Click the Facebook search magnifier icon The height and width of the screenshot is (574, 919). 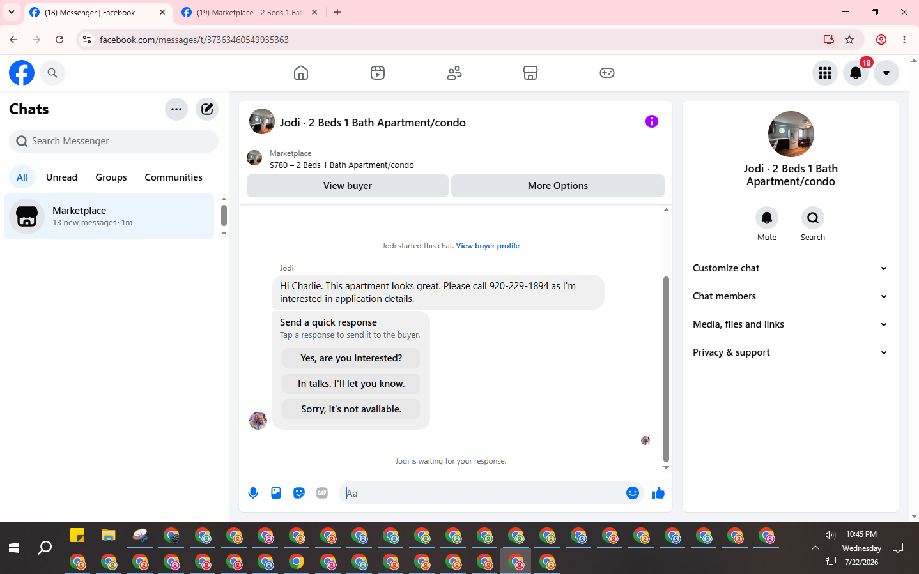point(52,73)
